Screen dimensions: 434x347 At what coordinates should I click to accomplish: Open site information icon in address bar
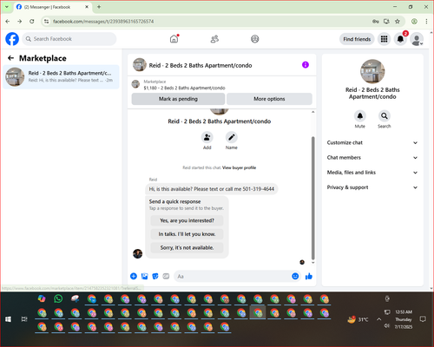point(46,22)
